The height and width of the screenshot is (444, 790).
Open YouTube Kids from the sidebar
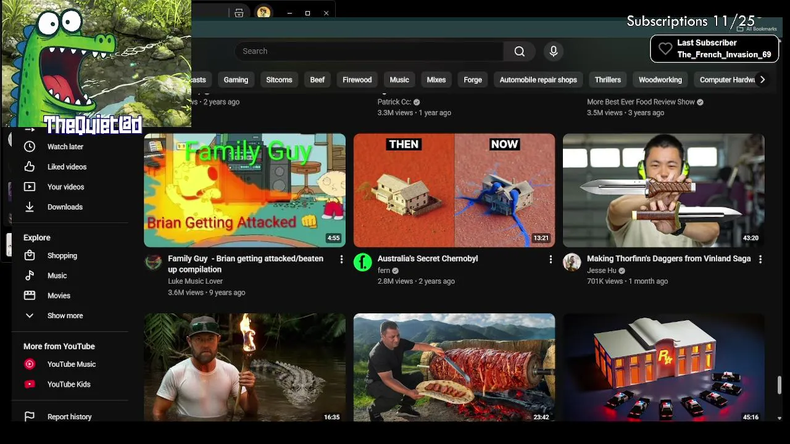pos(70,384)
